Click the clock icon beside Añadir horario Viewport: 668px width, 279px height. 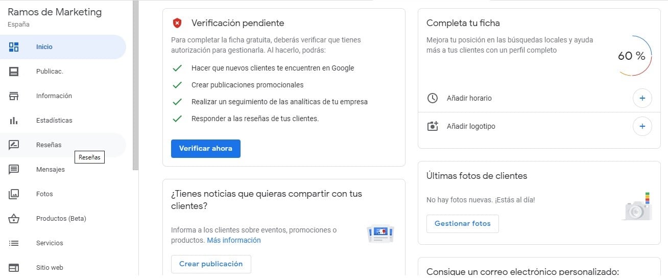click(433, 98)
